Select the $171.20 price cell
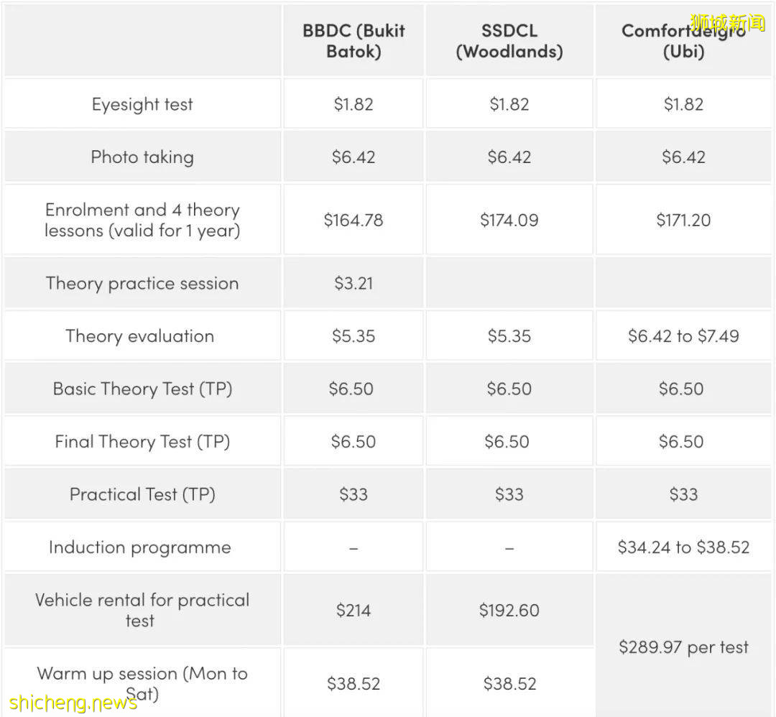 point(683,220)
